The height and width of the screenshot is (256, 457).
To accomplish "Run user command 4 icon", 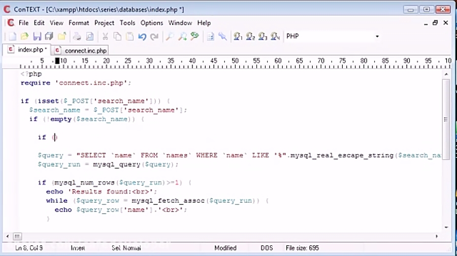I will coord(275,36).
